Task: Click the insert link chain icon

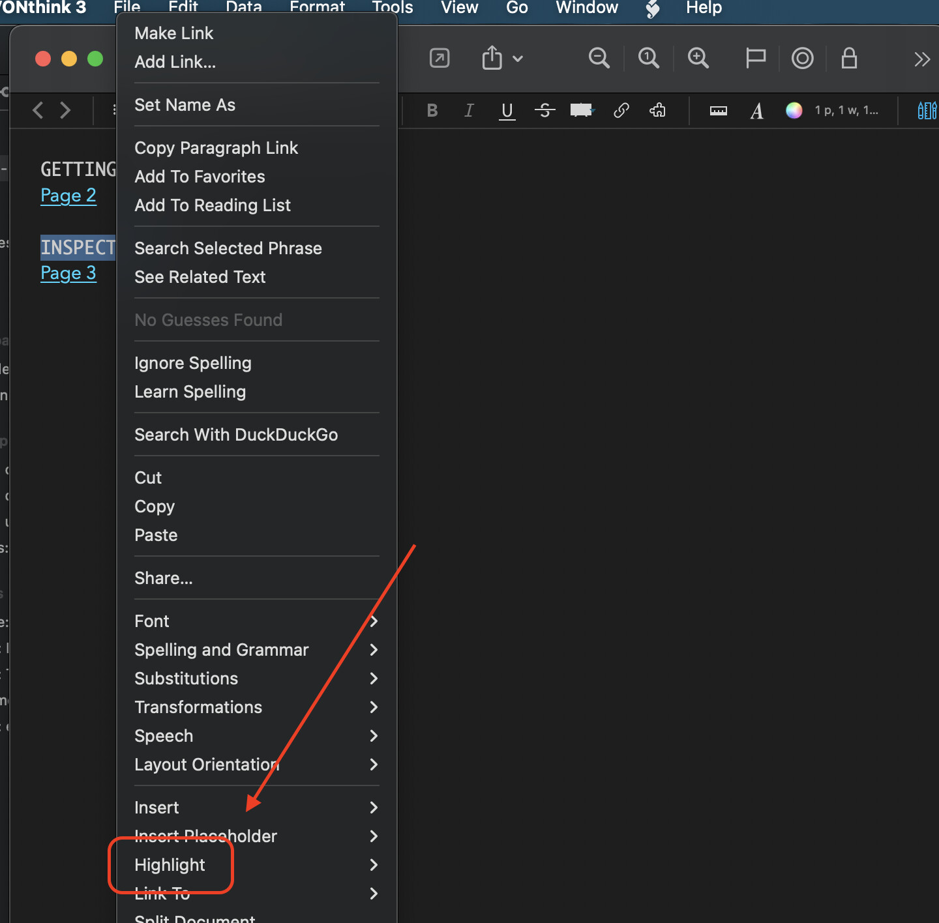Action: [x=621, y=111]
